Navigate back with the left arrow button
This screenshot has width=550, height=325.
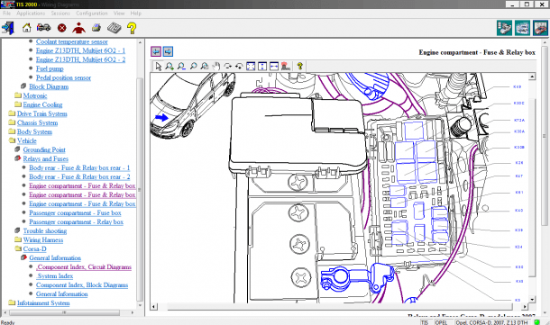pos(156,51)
